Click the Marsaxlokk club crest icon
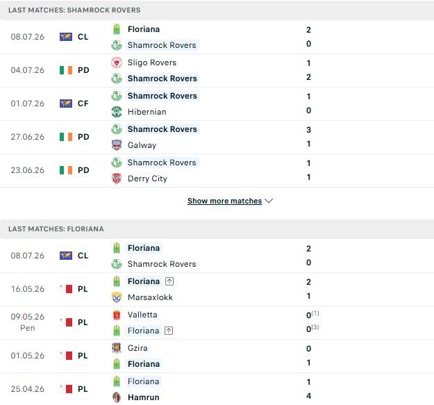 click(x=117, y=297)
